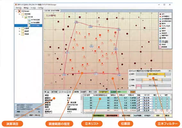Click the up-triangle arrow on map toolbar
The image size is (182, 128).
pyautogui.click(x=48, y=92)
